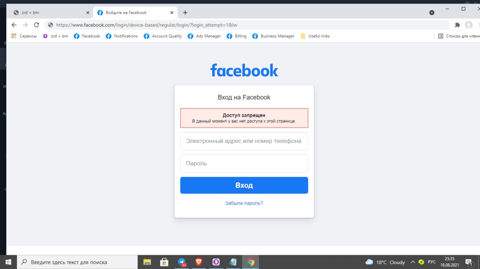Open Telegram from the taskbar

182,262
